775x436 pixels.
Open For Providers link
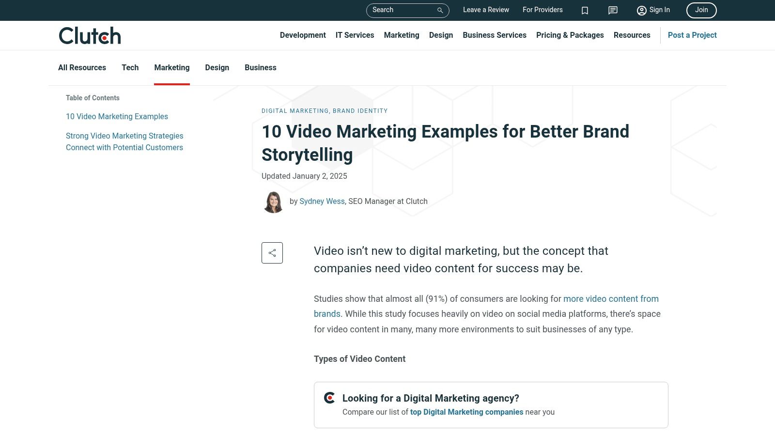click(x=542, y=10)
